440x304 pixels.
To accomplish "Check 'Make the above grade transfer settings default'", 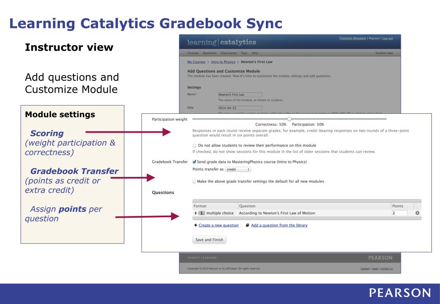I will (x=194, y=182).
